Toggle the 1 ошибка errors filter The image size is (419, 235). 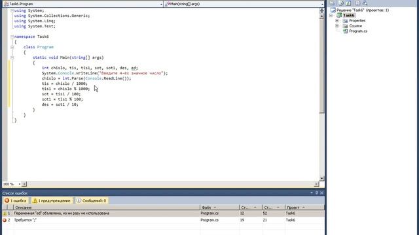[16, 200]
